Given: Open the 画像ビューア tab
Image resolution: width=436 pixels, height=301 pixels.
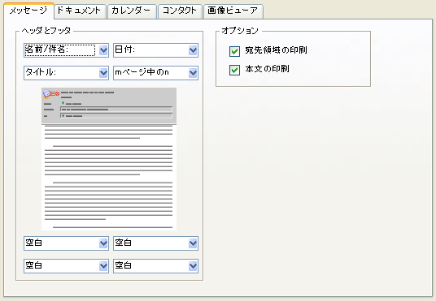Looking at the screenshot, I should pyautogui.click(x=233, y=11).
